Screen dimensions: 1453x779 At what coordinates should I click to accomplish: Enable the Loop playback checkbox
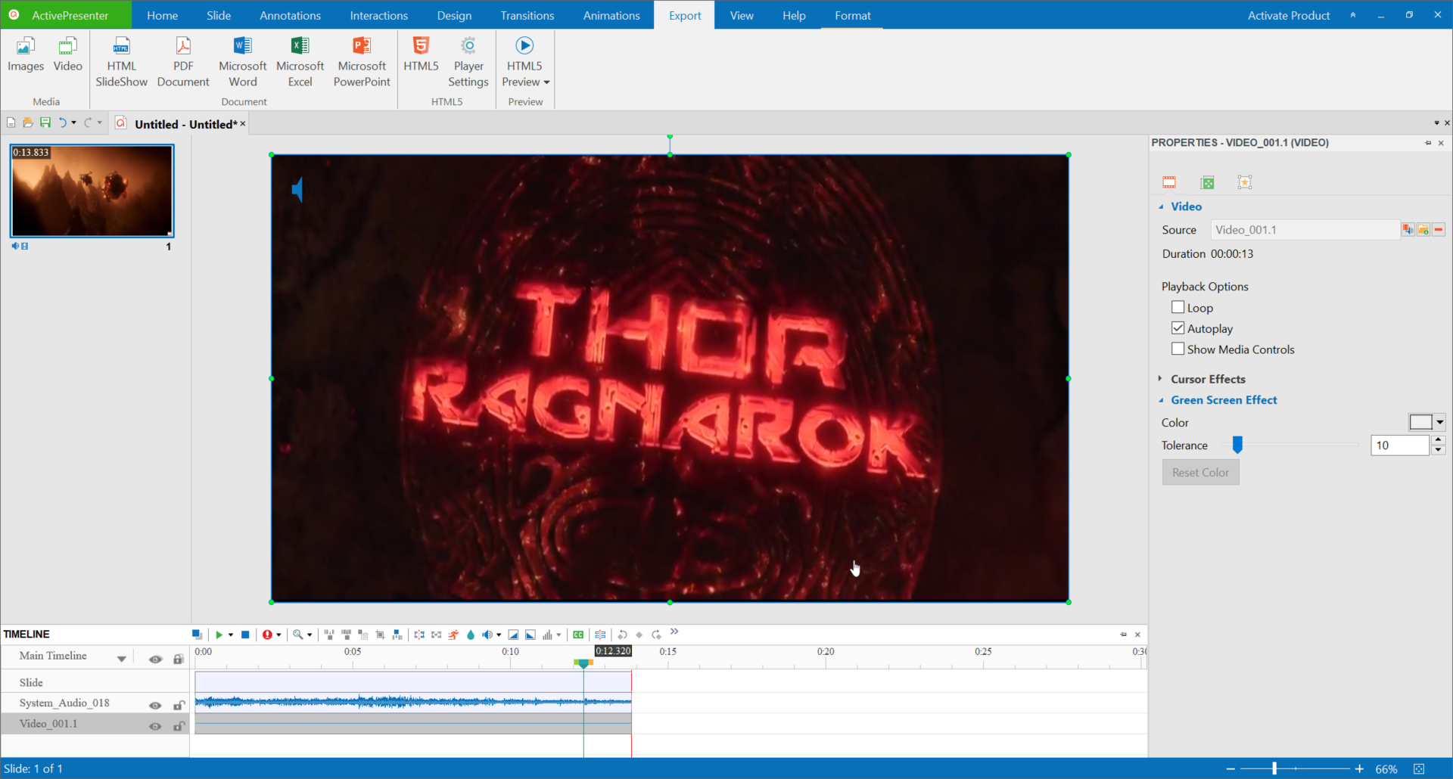click(x=1178, y=307)
